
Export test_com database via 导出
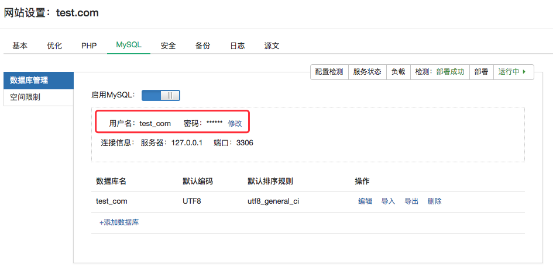tap(411, 201)
